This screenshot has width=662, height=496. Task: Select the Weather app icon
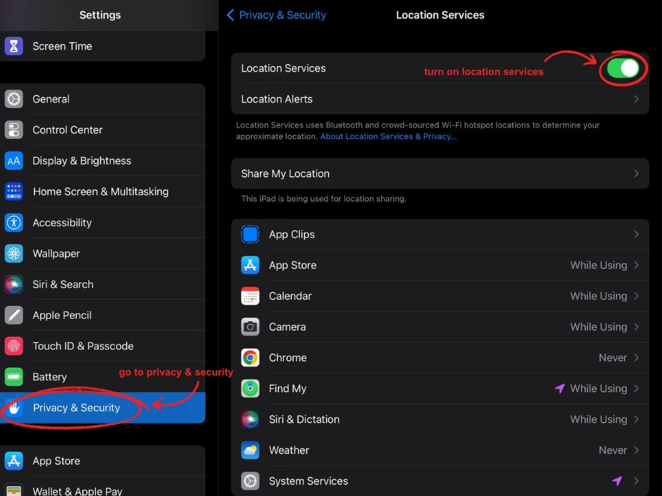pyautogui.click(x=250, y=450)
